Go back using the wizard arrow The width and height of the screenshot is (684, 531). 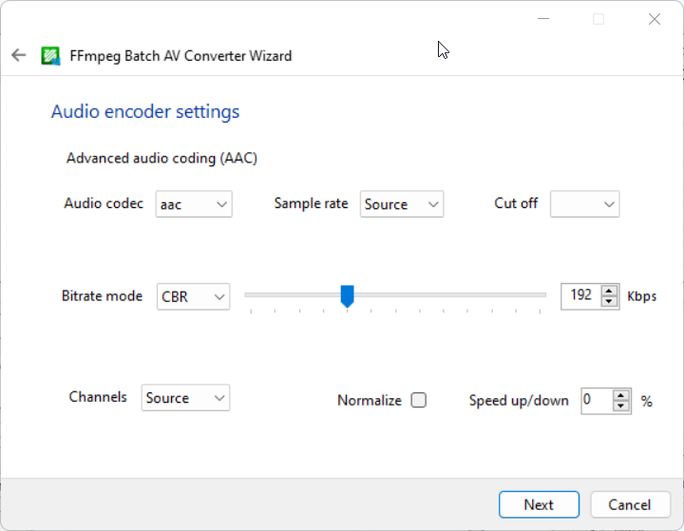click(19, 55)
